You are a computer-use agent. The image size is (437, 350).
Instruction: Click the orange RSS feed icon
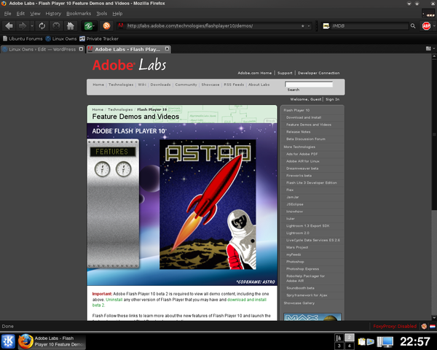tap(106, 26)
